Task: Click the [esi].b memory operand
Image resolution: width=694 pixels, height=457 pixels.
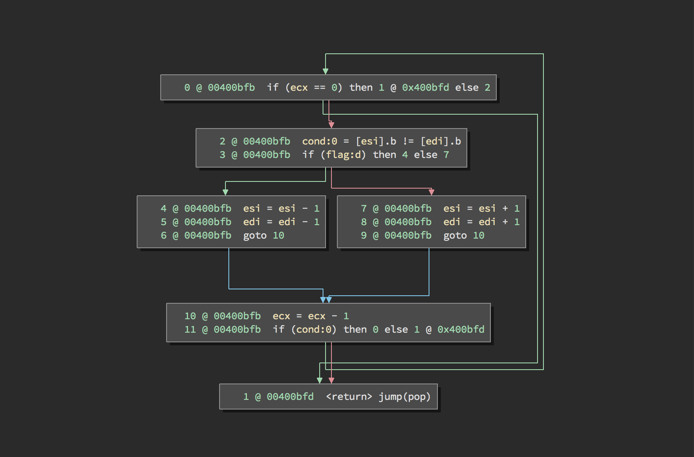Action: point(376,141)
